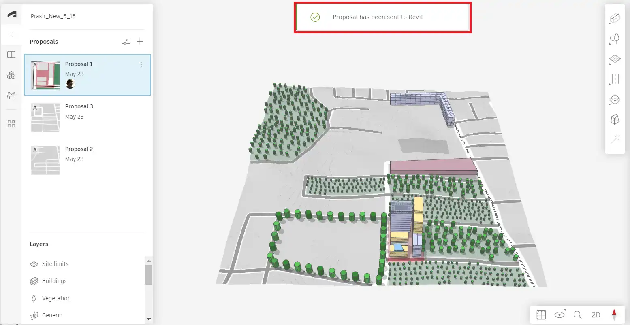Select the Buildings layer
This screenshot has width=630, height=325.
click(x=54, y=281)
